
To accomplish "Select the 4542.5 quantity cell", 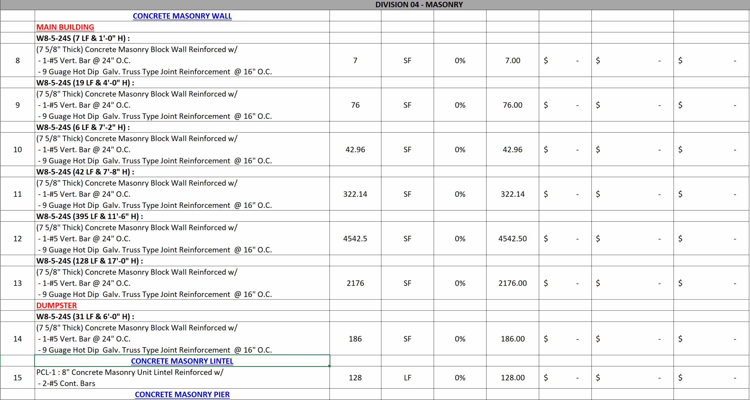I will point(355,238).
